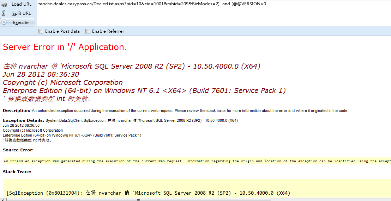Click the '[SqlException (0x80131904)' stack line
The height and width of the screenshot is (201, 391).
click(149, 193)
